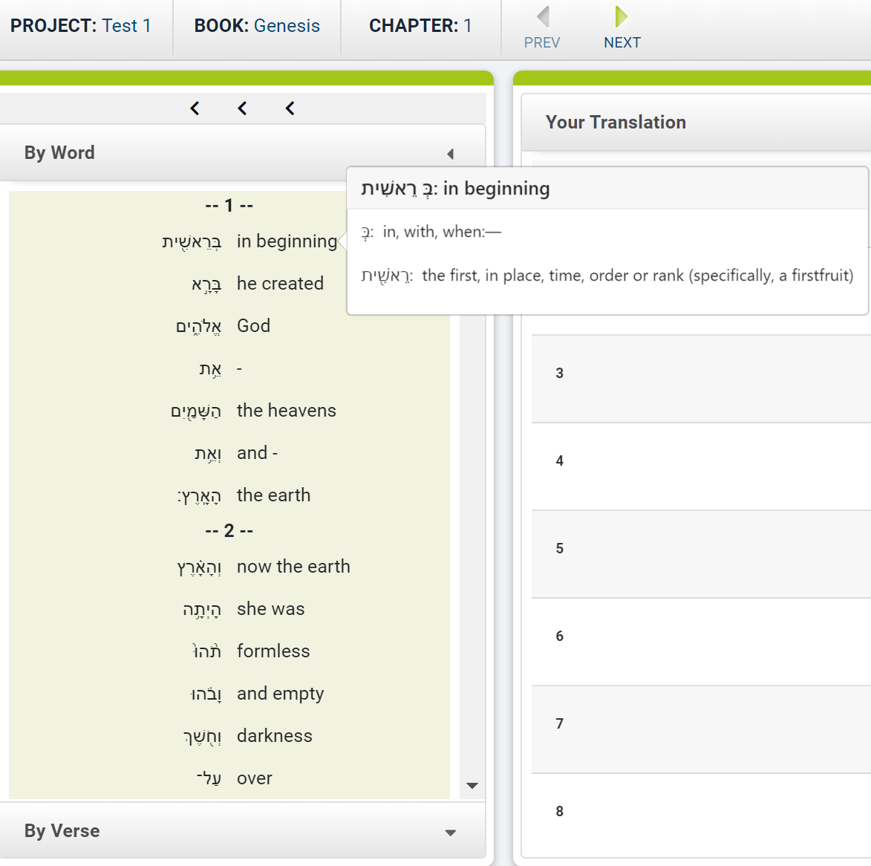This screenshot has height=866, width=871.
Task: Select 'the heavens' word entry
Action: pyautogui.click(x=286, y=411)
